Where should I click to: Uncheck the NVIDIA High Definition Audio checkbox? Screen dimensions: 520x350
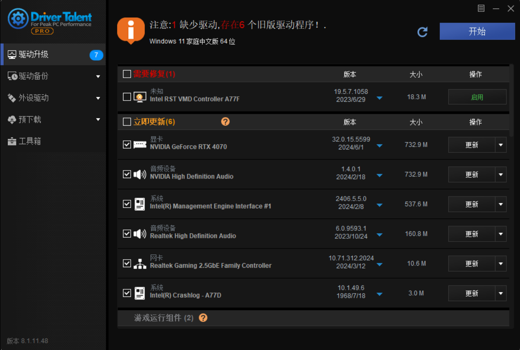tap(126, 174)
